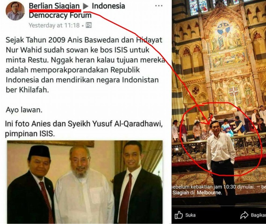Open the attached photo of three men

point(85,182)
